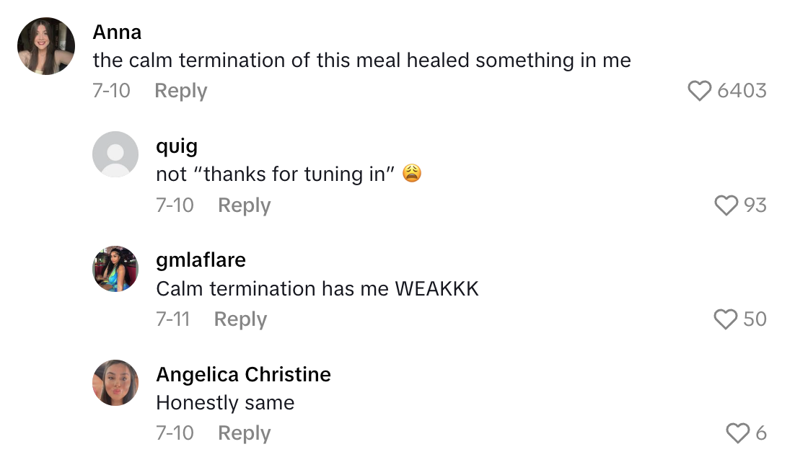
Task: Click the username gmlaflare
Action: click(x=201, y=260)
